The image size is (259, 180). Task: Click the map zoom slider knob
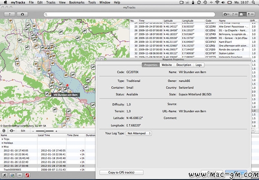point(45,131)
